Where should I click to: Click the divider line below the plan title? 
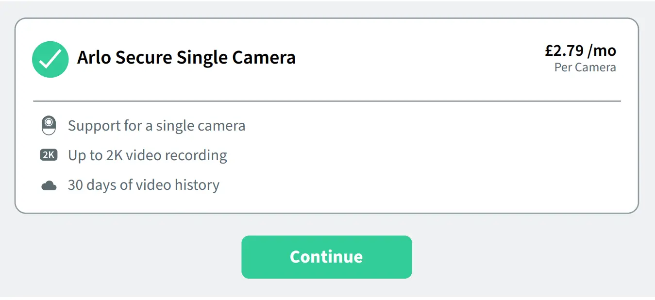pyautogui.click(x=327, y=101)
